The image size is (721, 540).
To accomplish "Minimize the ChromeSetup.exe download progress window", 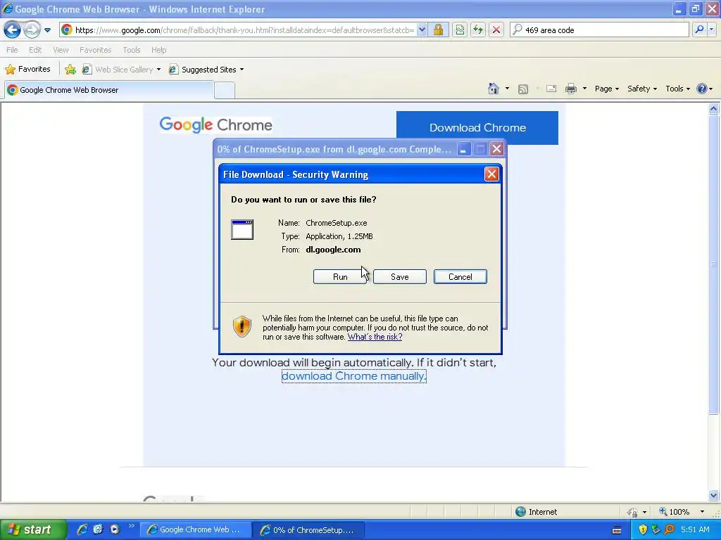I will click(464, 149).
